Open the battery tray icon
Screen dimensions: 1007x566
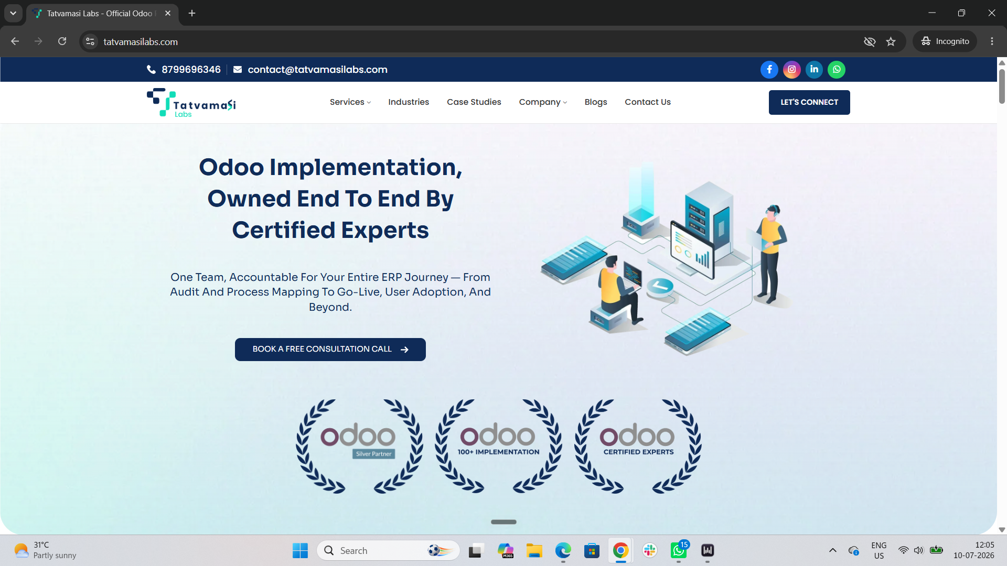pyautogui.click(x=936, y=550)
